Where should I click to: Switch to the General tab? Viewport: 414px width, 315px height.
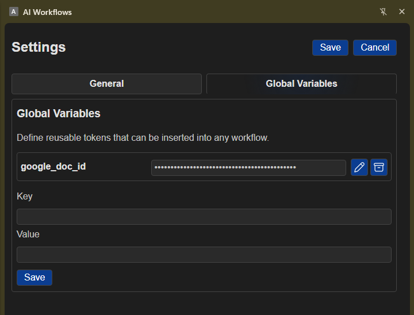point(106,84)
